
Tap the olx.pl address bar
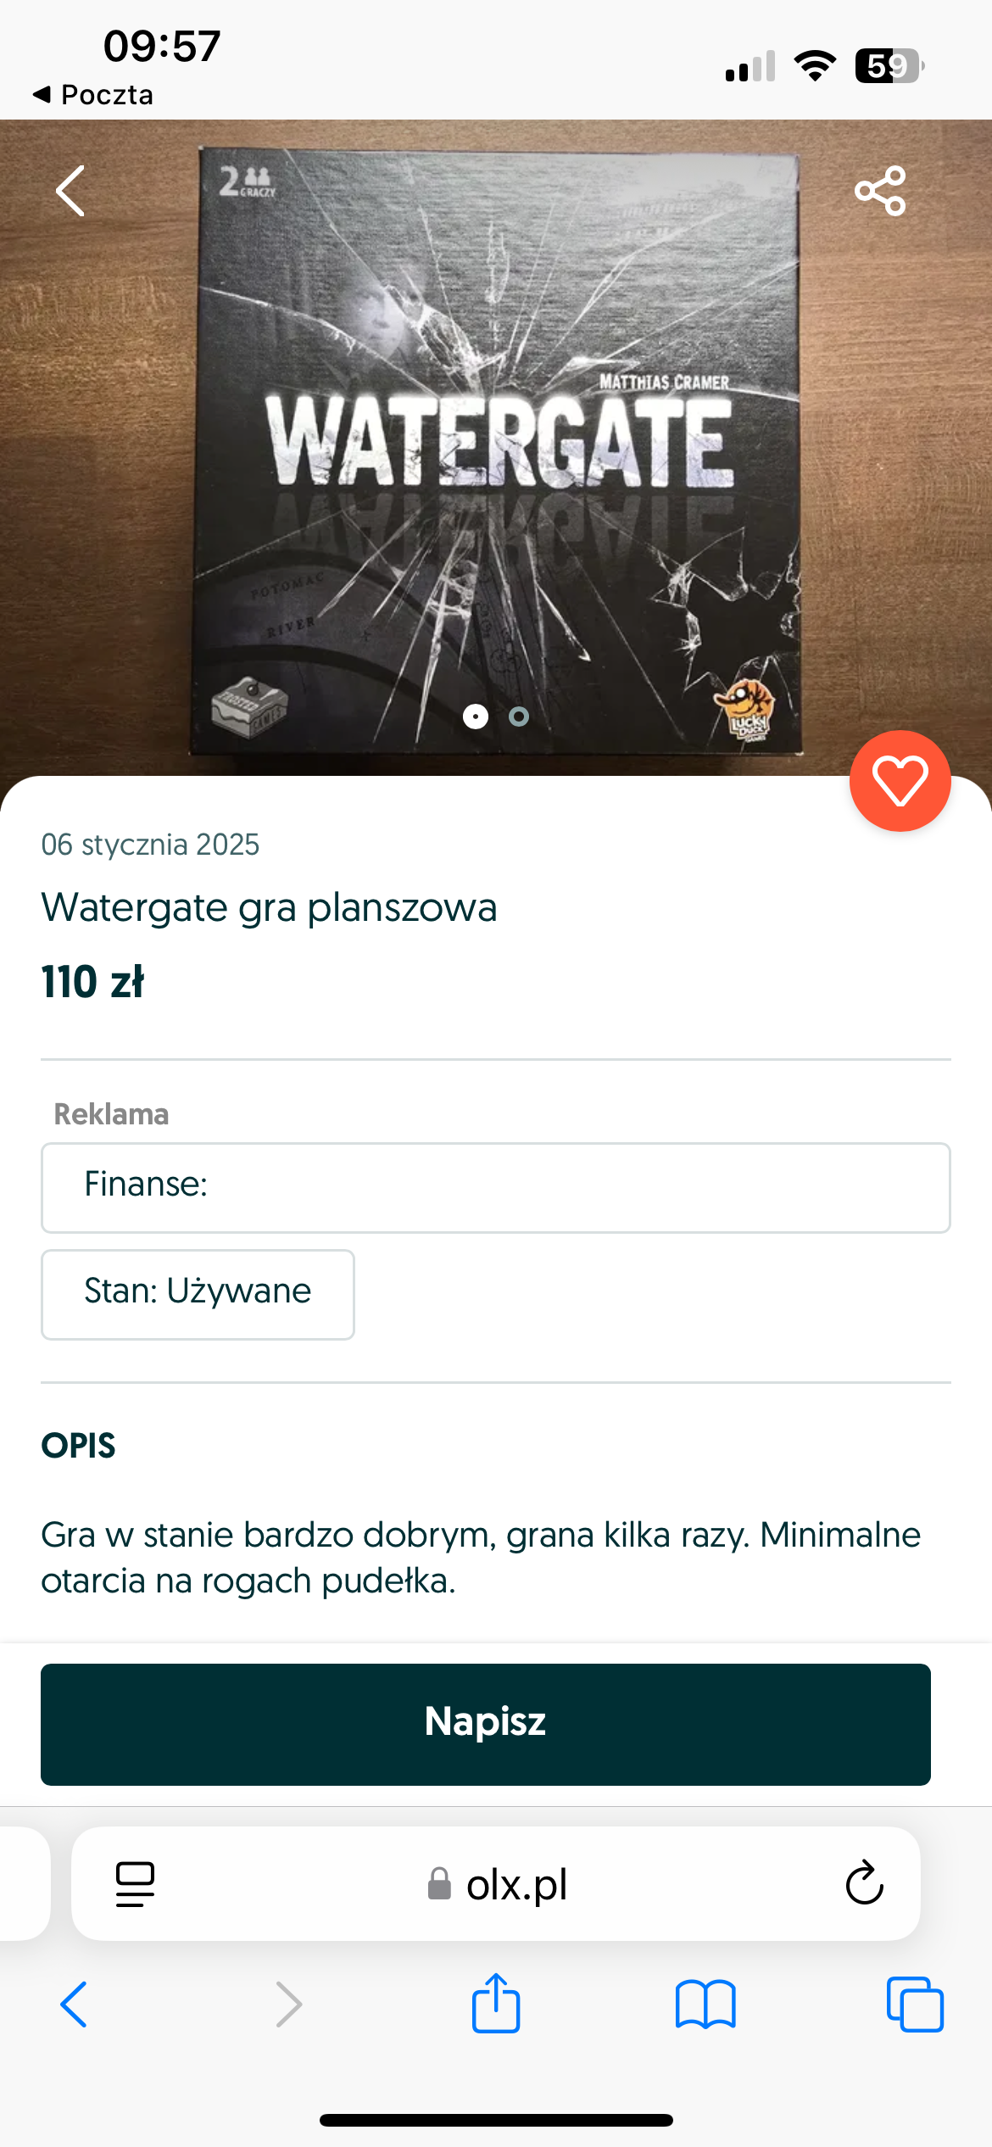pos(499,1884)
